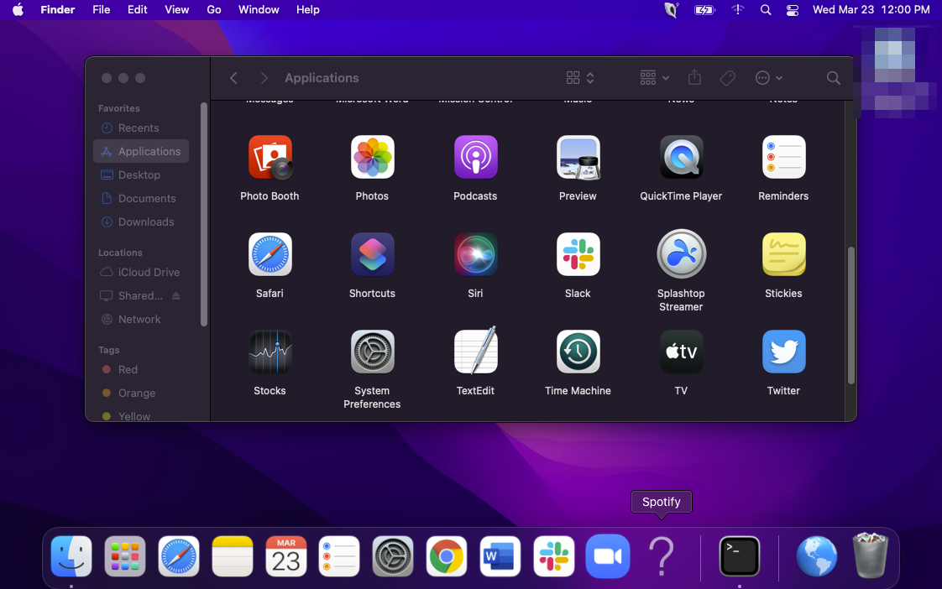Open Spotlight search in menu bar
The width and height of the screenshot is (942, 589).
point(766,9)
